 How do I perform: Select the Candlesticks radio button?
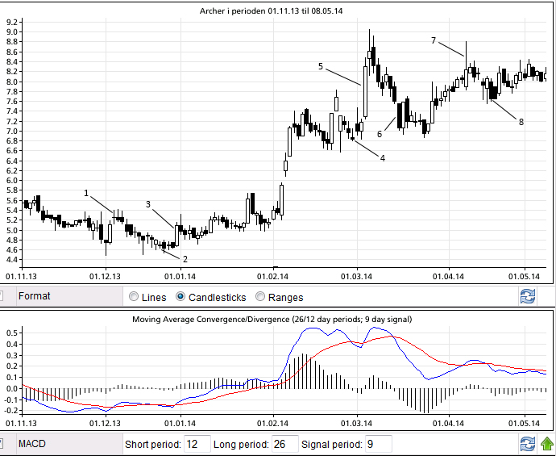pyautogui.click(x=181, y=297)
